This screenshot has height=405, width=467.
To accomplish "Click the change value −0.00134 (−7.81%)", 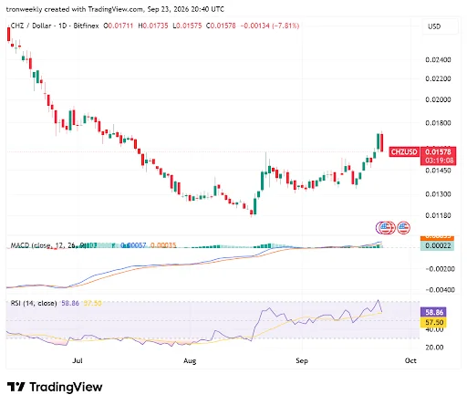I will (x=270, y=26).
